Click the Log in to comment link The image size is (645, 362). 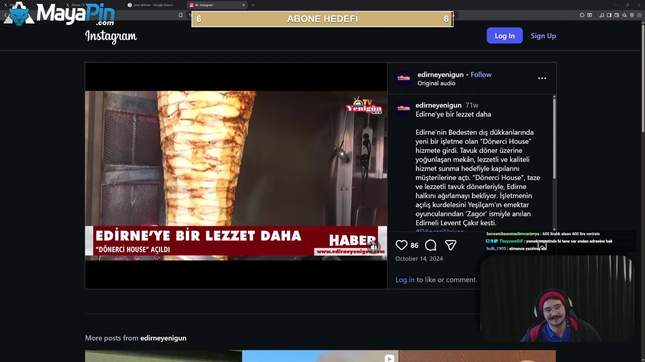coord(405,280)
